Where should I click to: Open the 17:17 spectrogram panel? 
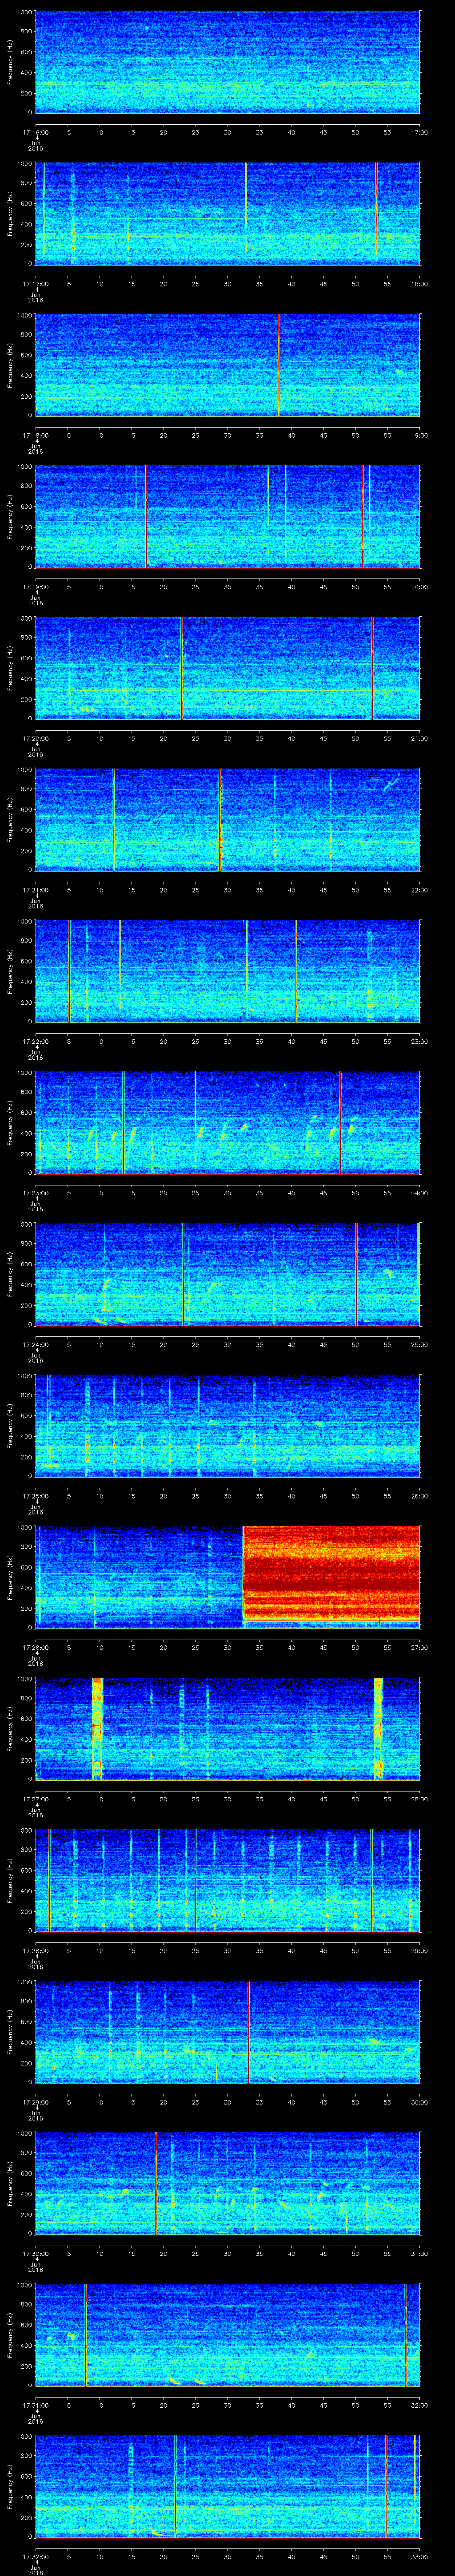[227, 214]
